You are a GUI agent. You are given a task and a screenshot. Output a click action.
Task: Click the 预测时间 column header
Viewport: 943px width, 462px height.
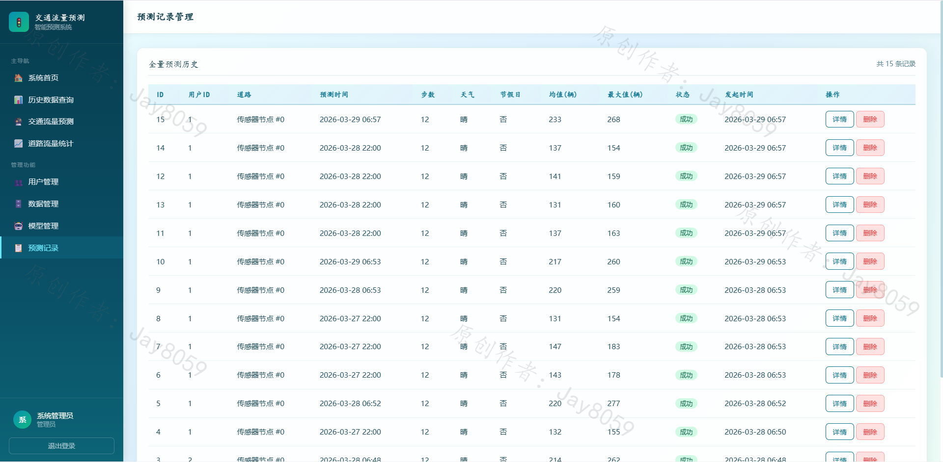click(334, 95)
